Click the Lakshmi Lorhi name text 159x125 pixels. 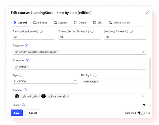click(29, 96)
